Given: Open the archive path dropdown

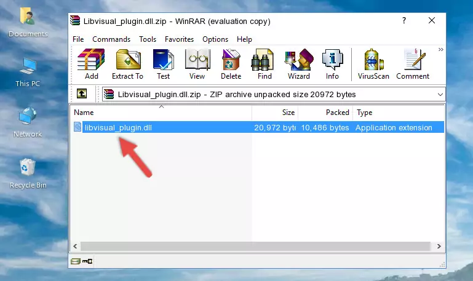Looking at the screenshot, I should [440, 94].
